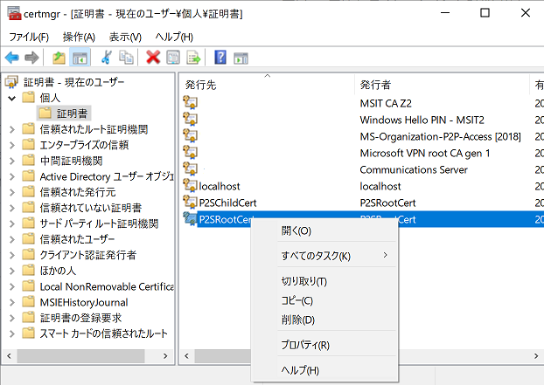Click the P2SChildCert certificate icon
Screen dimensions: 544x385
(x=190, y=203)
